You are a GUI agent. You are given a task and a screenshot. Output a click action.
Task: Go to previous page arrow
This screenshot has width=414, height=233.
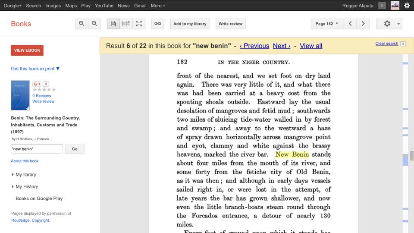(x=350, y=24)
